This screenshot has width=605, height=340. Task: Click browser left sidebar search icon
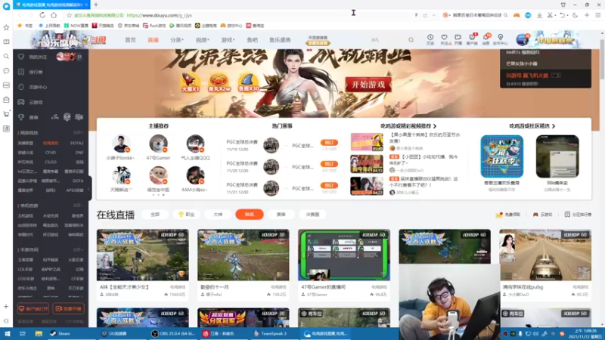pos(6,56)
